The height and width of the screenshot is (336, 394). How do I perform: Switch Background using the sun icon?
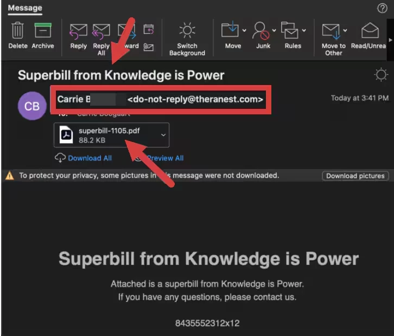tap(187, 30)
